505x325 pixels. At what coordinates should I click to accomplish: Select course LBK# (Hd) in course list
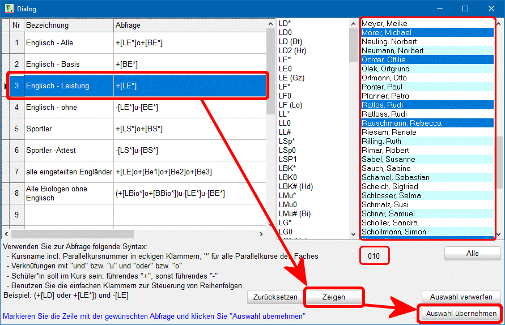296,186
